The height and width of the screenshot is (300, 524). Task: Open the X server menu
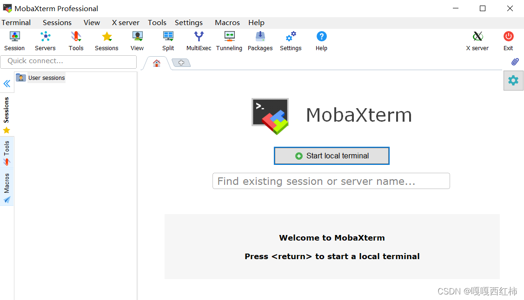tap(126, 23)
